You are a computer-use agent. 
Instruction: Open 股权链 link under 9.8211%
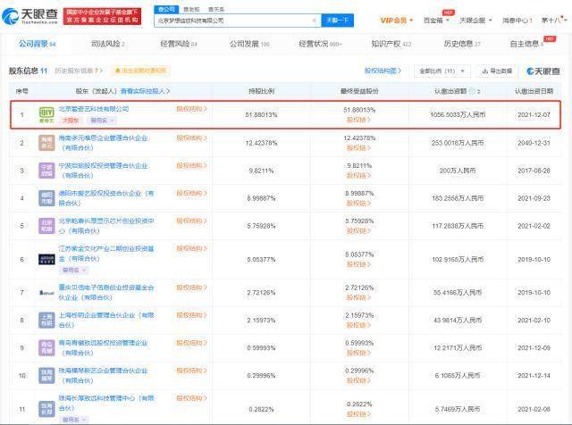click(358, 175)
